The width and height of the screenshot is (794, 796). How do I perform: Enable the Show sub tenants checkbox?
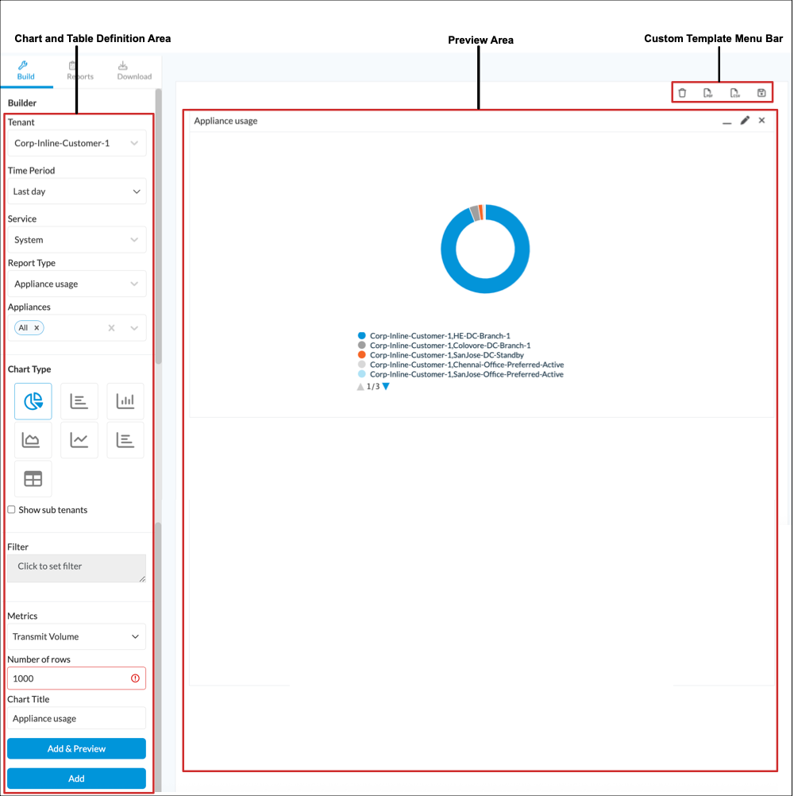click(x=11, y=509)
